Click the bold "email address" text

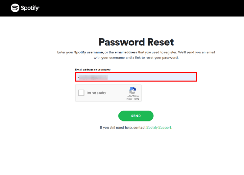coord(126,52)
